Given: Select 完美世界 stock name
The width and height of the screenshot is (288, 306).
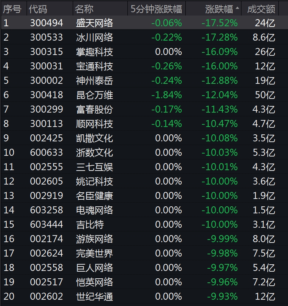Looking at the screenshot, I should tap(95, 253).
